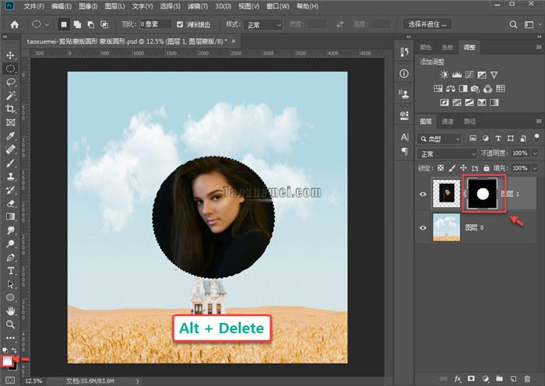Screen dimensions: 545x386
Task: Select the Magic Wand tool
Action: (x=11, y=95)
